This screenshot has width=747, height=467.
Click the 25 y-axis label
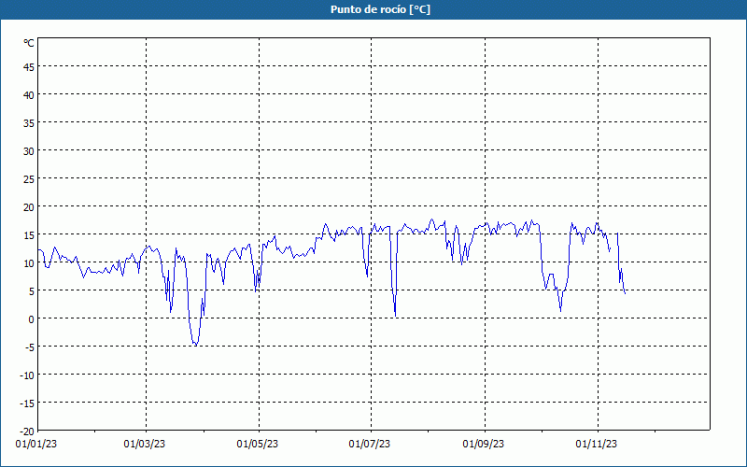[29, 179]
